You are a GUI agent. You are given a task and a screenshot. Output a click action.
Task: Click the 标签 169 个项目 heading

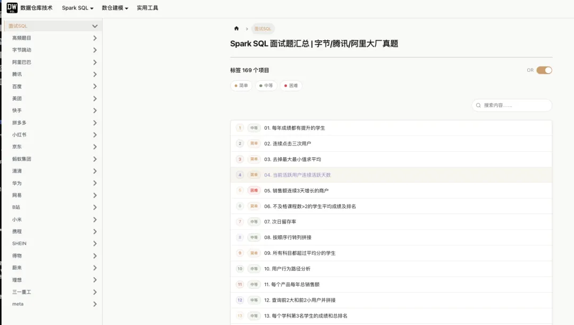pos(250,70)
